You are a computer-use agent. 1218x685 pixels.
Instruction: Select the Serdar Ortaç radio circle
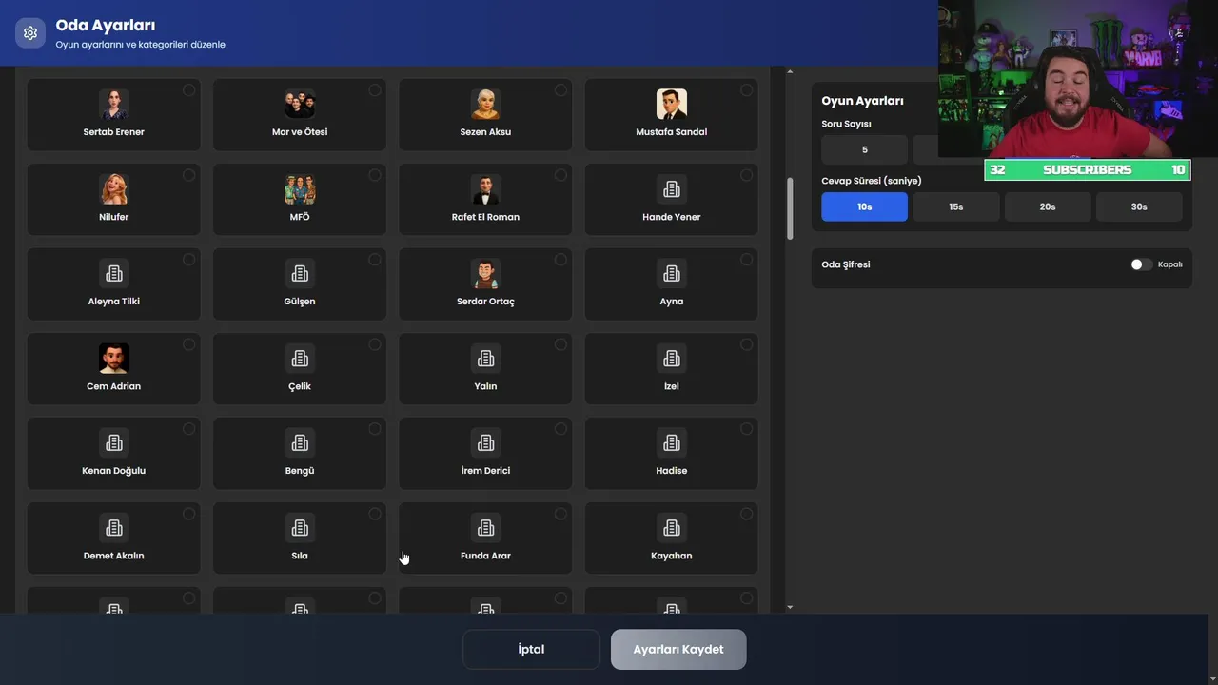(x=560, y=260)
